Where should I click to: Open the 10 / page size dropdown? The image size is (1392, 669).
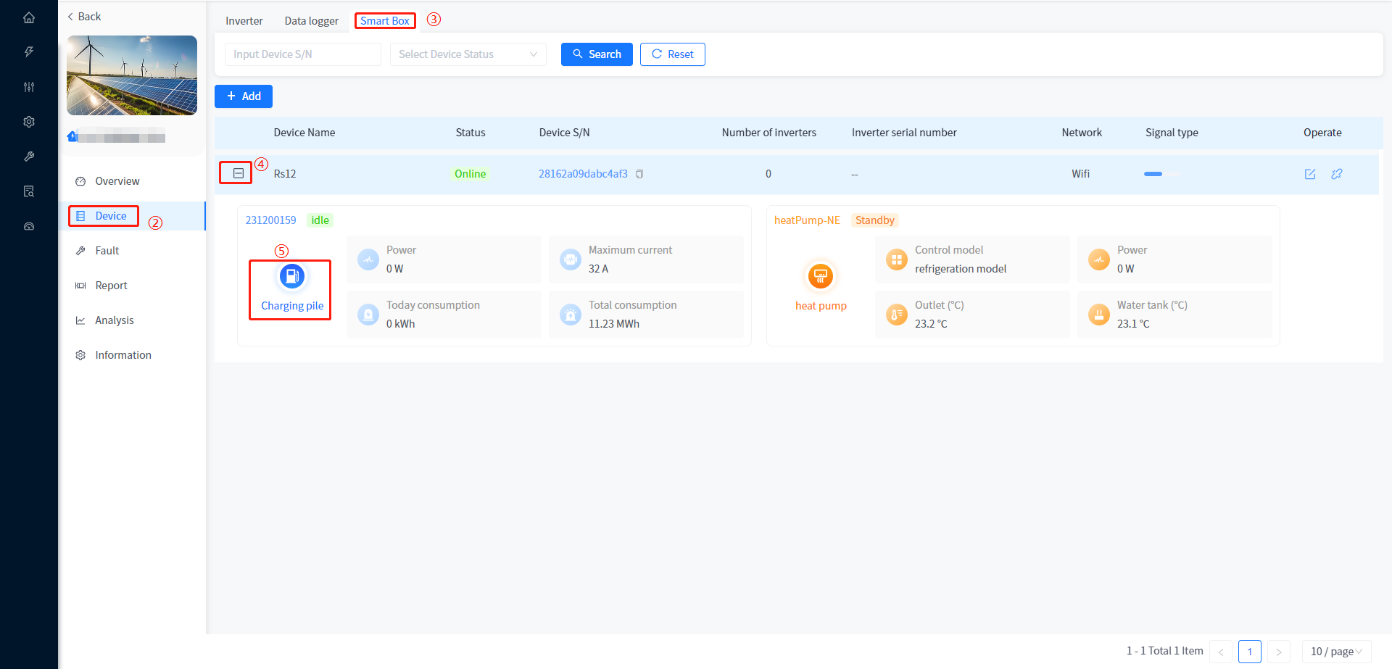[1336, 651]
